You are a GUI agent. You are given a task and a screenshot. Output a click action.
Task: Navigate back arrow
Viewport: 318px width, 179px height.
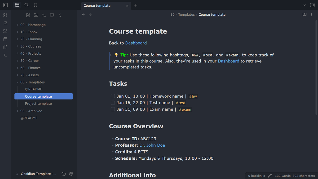[x=83, y=15]
